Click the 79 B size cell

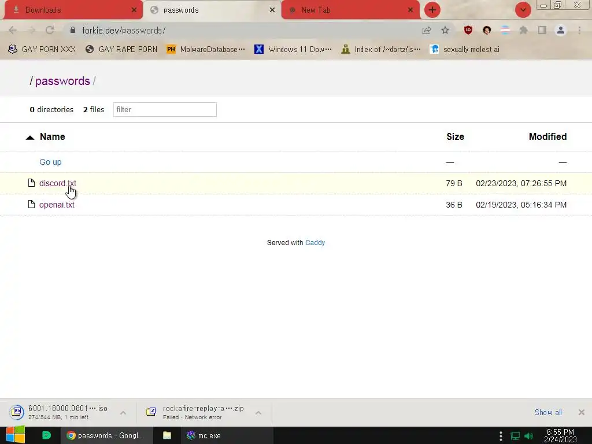pyautogui.click(x=454, y=183)
